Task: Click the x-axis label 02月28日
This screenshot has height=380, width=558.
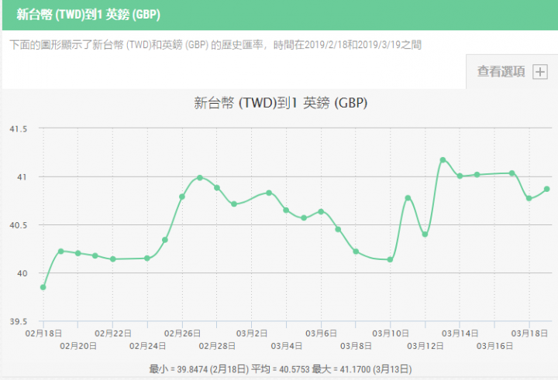Action: [217, 346]
